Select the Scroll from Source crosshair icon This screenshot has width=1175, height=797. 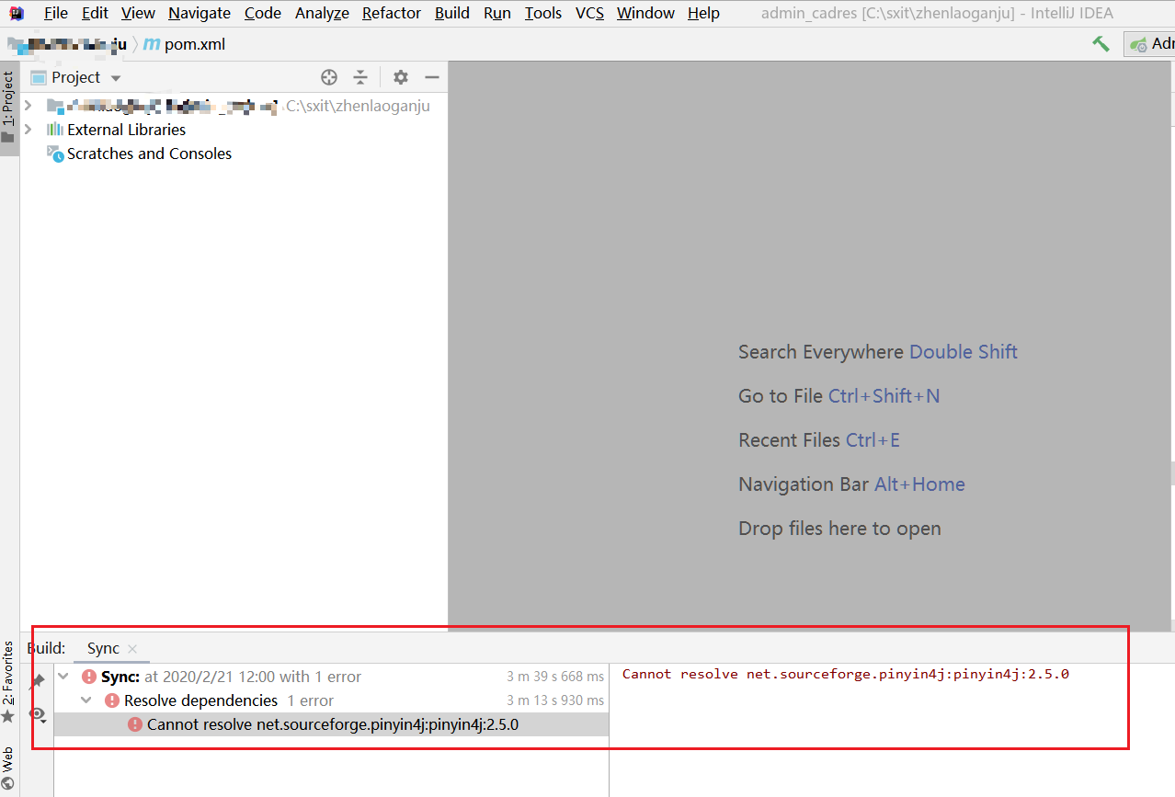tap(329, 77)
